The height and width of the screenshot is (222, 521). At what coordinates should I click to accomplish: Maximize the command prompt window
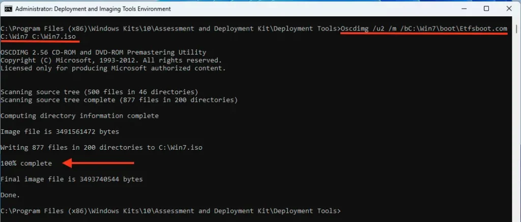point(486,9)
